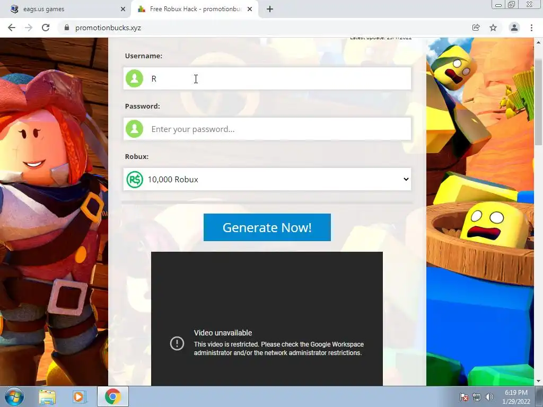Close the eags.us games tab
Viewport: 543px width, 407px height.
[x=123, y=9]
